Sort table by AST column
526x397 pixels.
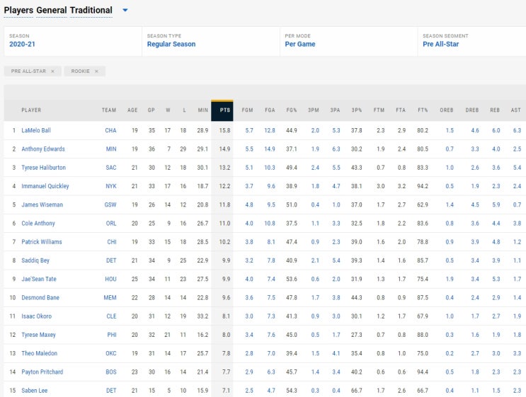coord(516,110)
